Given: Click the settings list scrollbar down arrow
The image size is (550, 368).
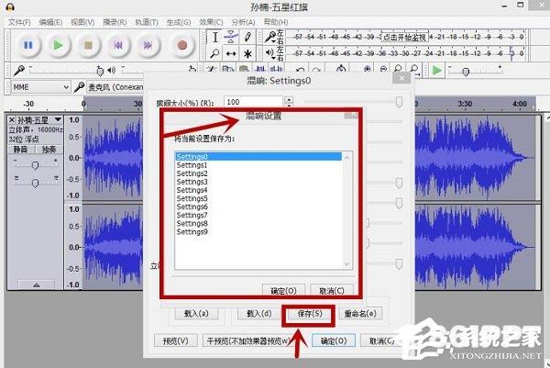Looking at the screenshot, I should coord(346,264).
